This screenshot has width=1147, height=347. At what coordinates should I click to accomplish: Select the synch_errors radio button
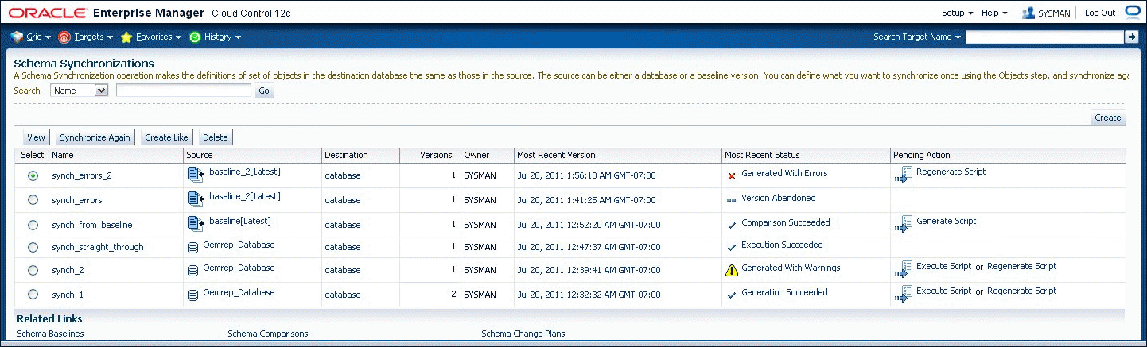[33, 201]
